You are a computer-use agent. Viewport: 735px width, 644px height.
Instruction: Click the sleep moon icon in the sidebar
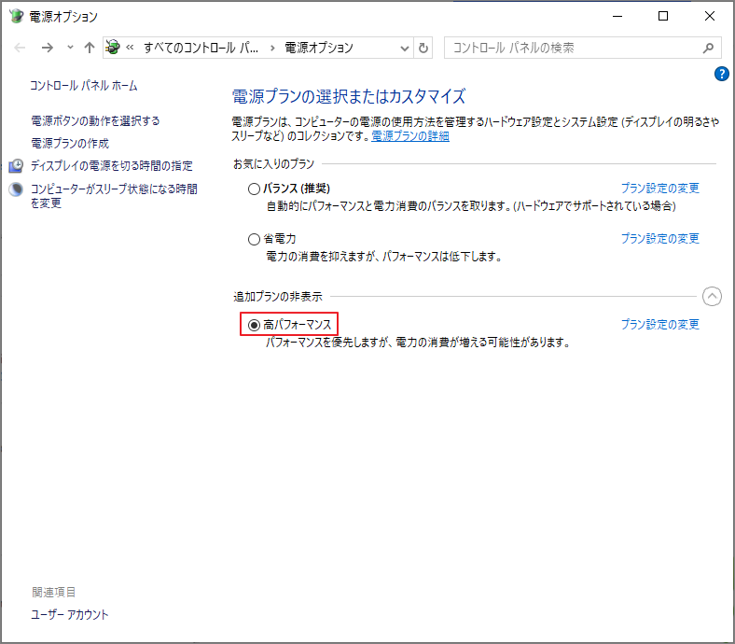pyautogui.click(x=16, y=189)
